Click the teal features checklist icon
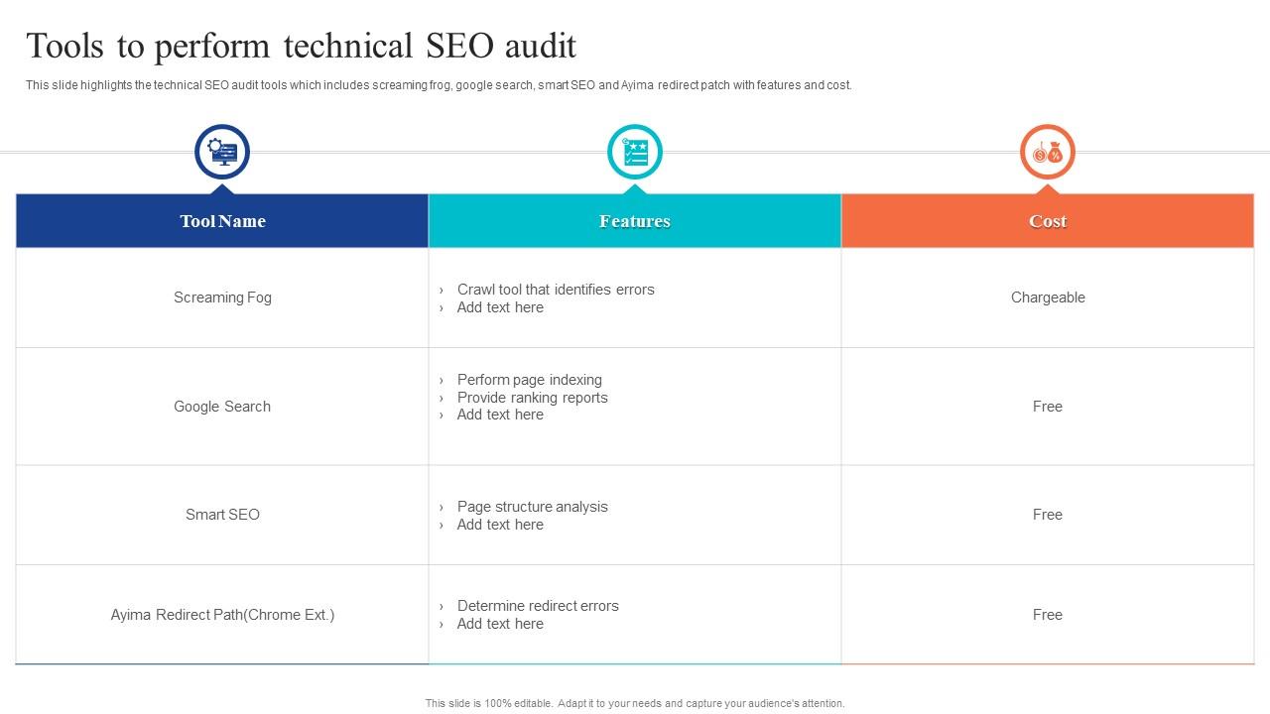 [635, 152]
